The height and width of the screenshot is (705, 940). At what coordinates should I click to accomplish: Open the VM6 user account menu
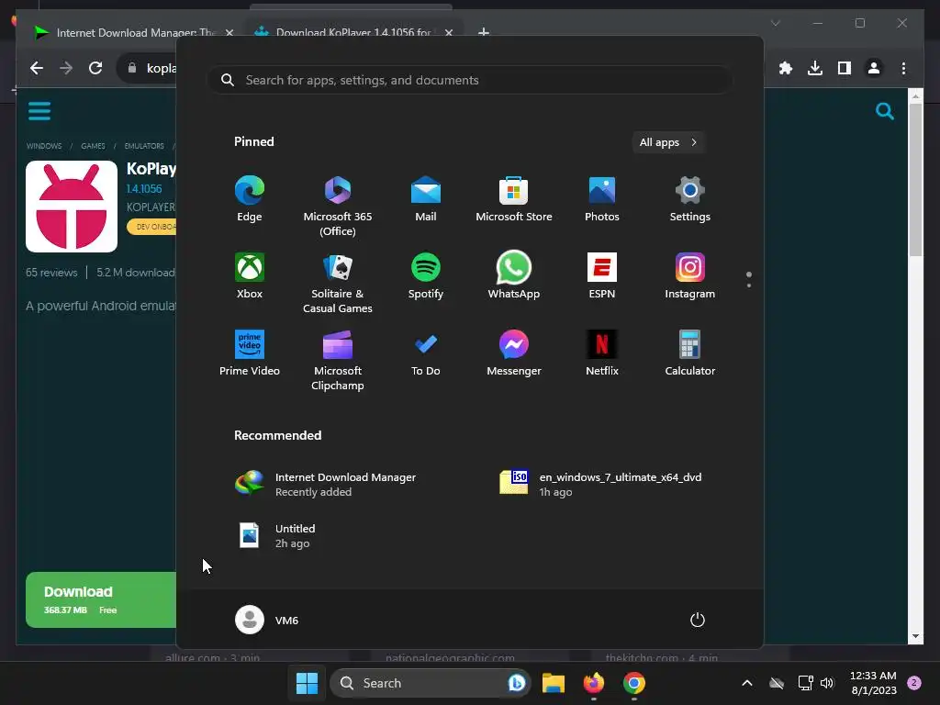pyautogui.click(x=267, y=620)
